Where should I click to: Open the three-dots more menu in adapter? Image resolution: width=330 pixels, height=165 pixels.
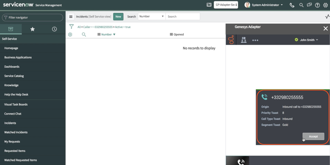click(255, 40)
